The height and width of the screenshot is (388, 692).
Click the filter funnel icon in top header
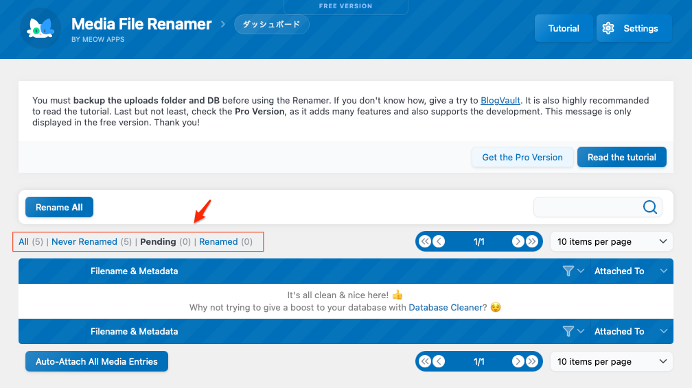(568, 271)
